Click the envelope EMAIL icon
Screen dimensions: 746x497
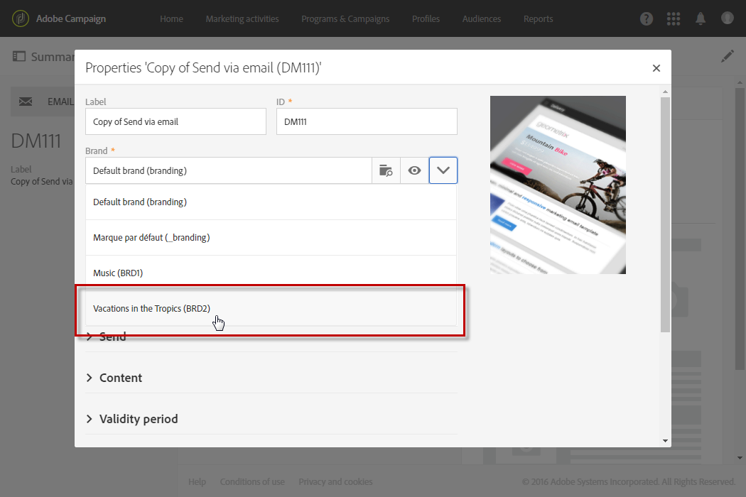click(26, 102)
